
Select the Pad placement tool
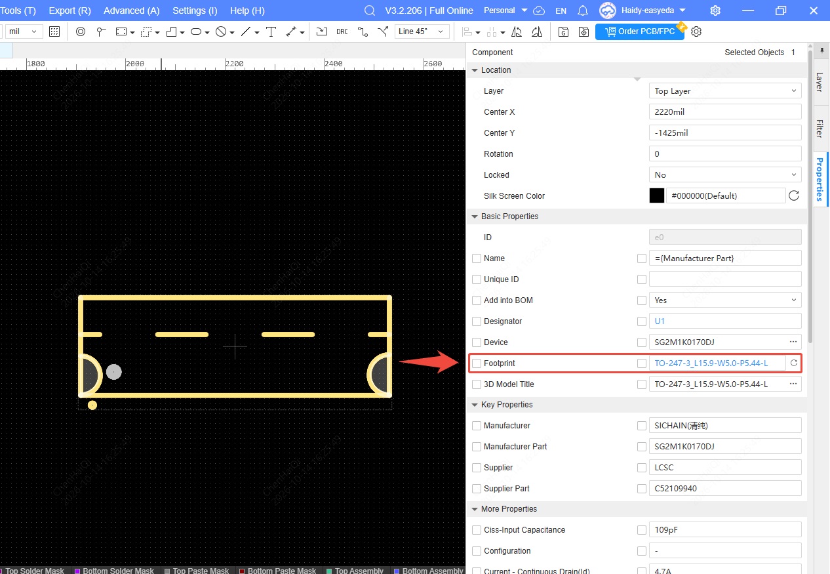coord(81,31)
